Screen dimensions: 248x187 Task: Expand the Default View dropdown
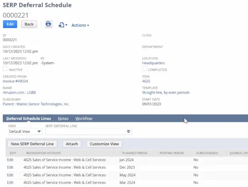coord(25,131)
